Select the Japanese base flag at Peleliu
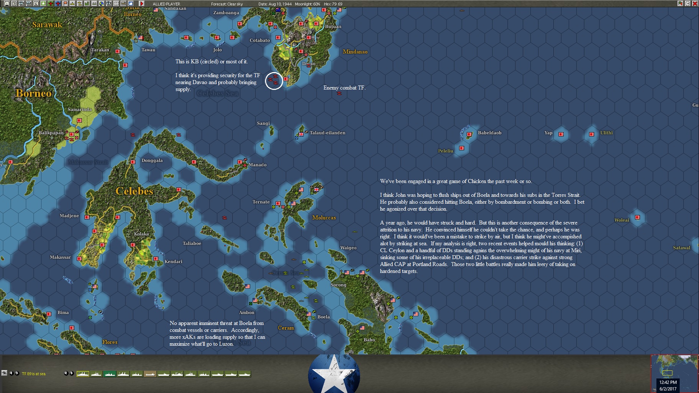The width and height of the screenshot is (699, 393). click(462, 148)
